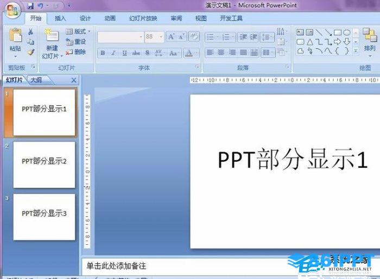Apply the font color A swatch
The width and height of the screenshot is (380, 279).
189,53
